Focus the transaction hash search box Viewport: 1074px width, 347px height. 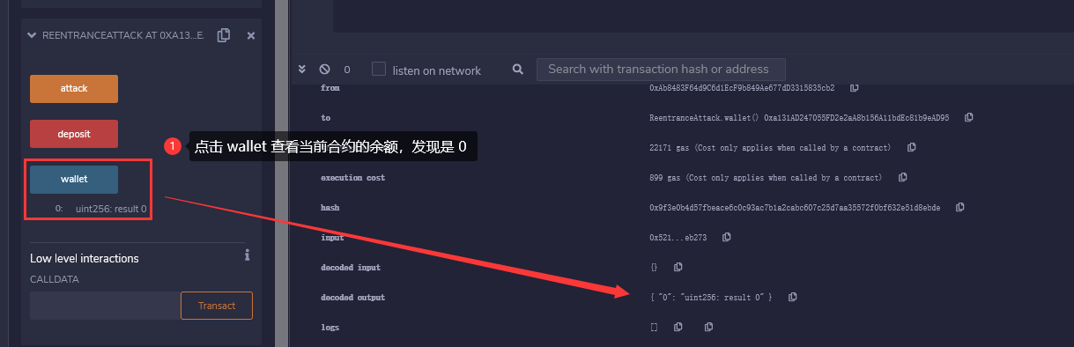click(x=661, y=69)
